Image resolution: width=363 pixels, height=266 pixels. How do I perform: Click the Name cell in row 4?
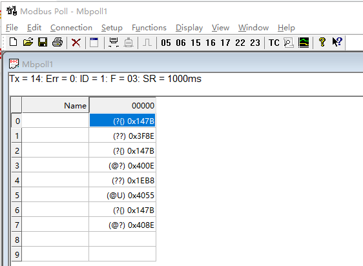coord(56,180)
